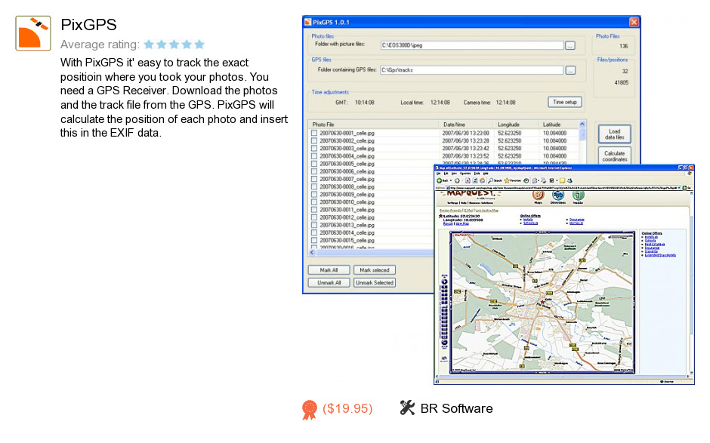
Task: Open the Edit menu in Internet Explorer
Action: coord(446,174)
